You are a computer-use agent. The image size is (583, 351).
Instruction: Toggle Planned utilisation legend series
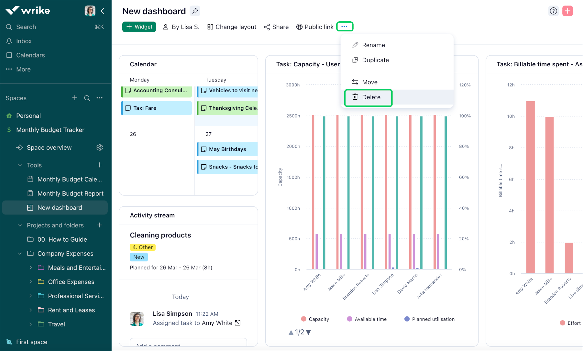(x=429, y=319)
